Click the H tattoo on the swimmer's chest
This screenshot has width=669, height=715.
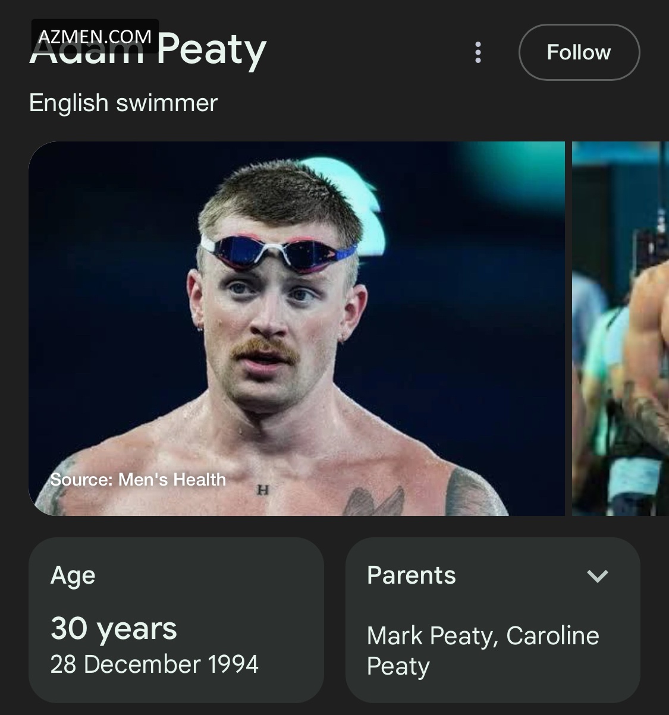click(262, 490)
